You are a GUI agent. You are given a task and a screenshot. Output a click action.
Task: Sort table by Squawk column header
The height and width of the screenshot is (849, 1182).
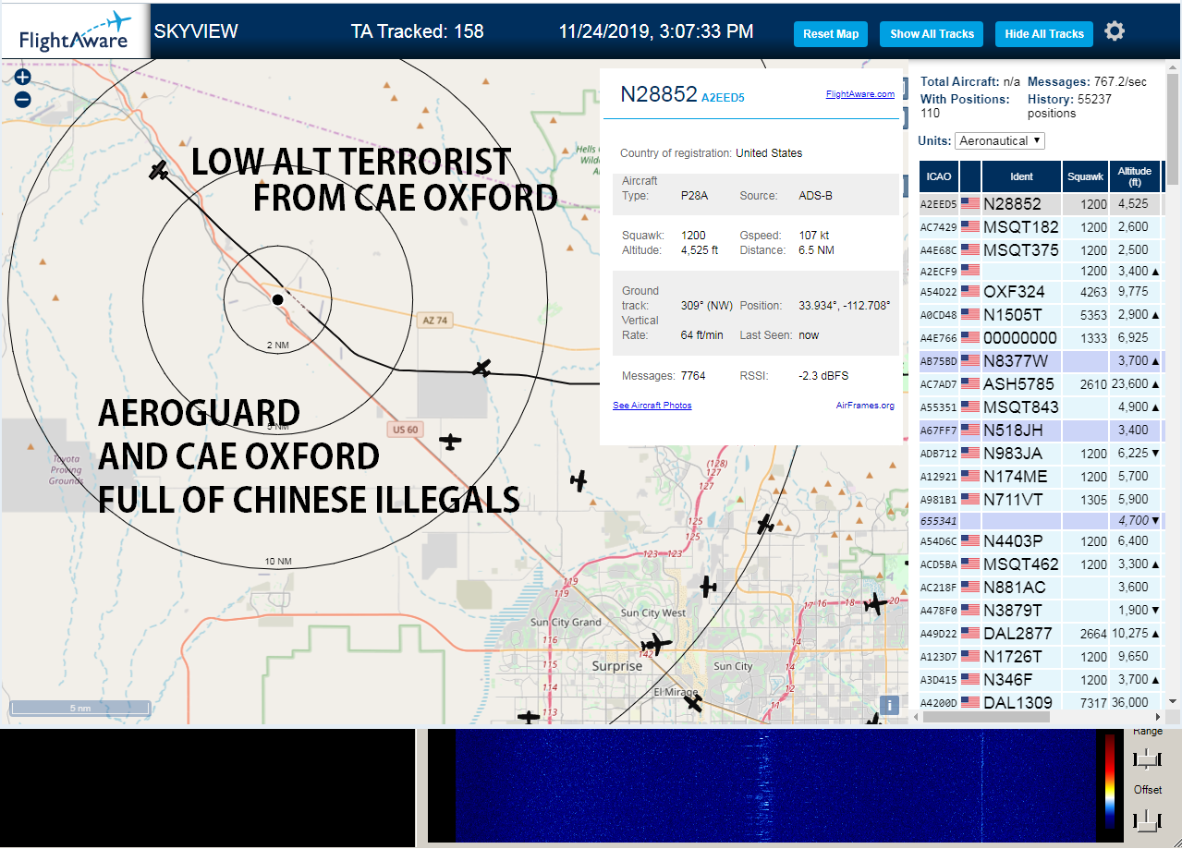[1085, 176]
